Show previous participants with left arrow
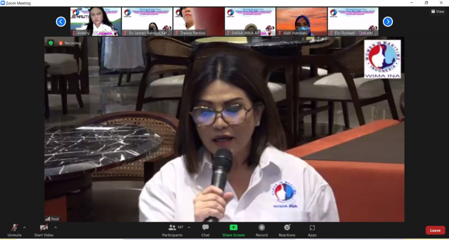This screenshot has width=449, height=240. [61, 22]
